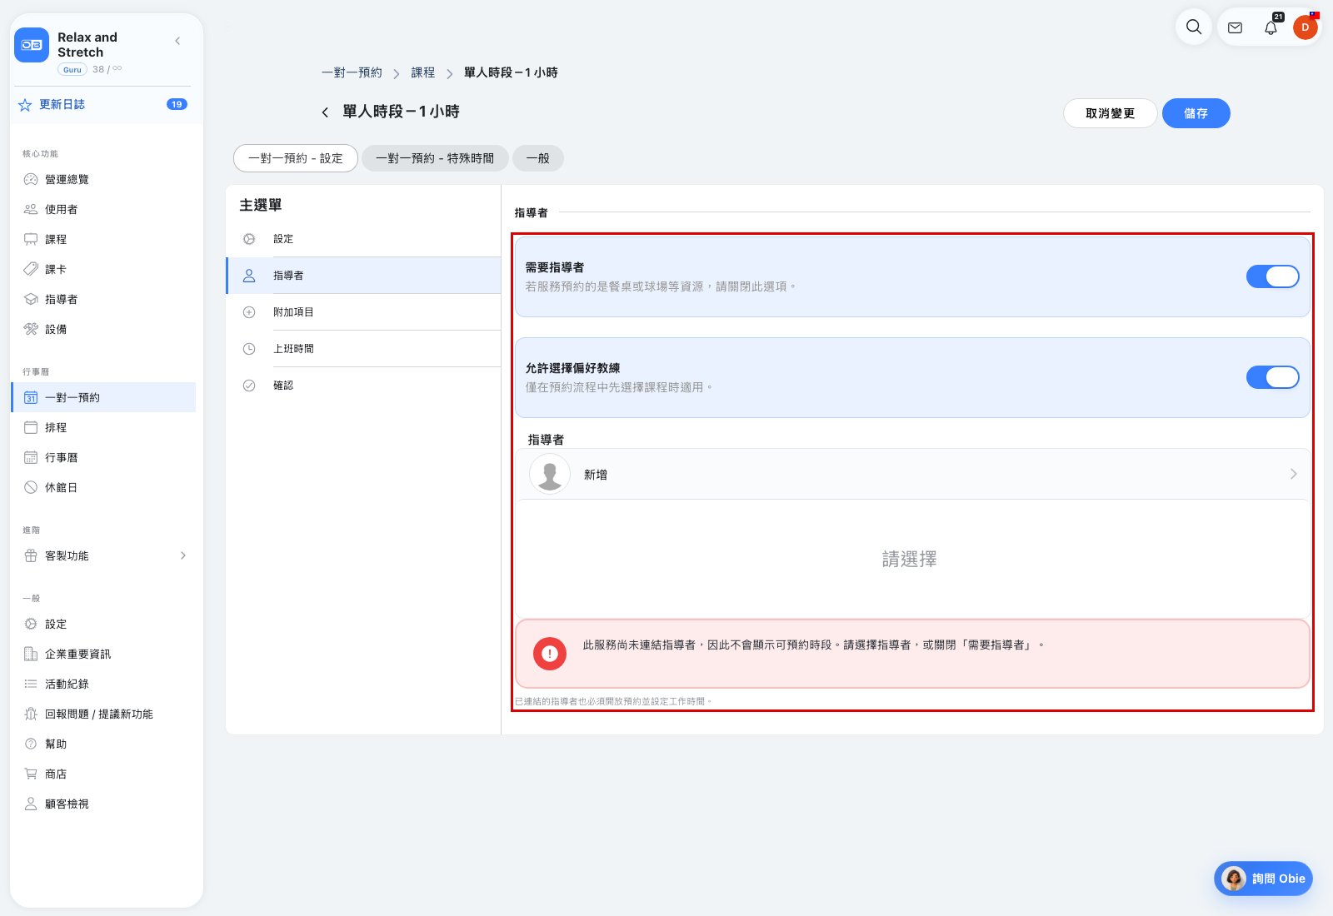Screen dimensions: 1333x916
Task: Select 設定 in the 主選單 panel
Action: 363,239
